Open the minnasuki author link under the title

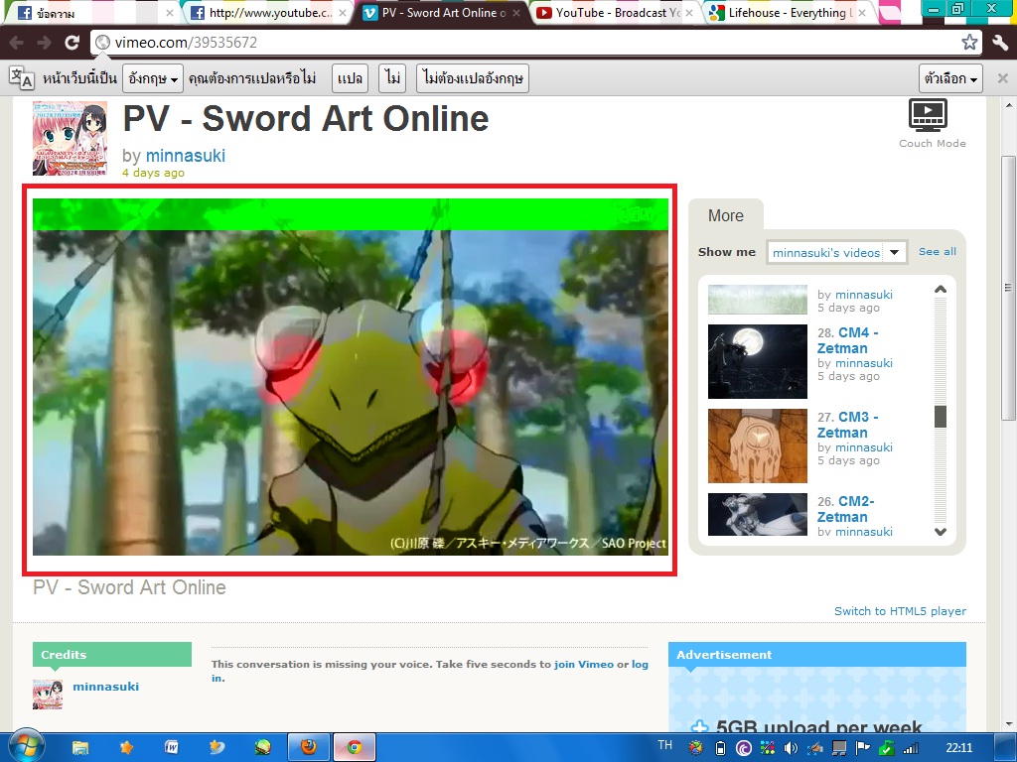(x=186, y=156)
